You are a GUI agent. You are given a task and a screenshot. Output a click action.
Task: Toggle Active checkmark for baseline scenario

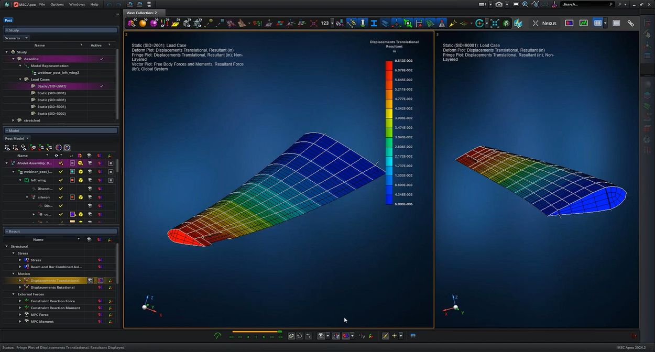click(x=102, y=59)
